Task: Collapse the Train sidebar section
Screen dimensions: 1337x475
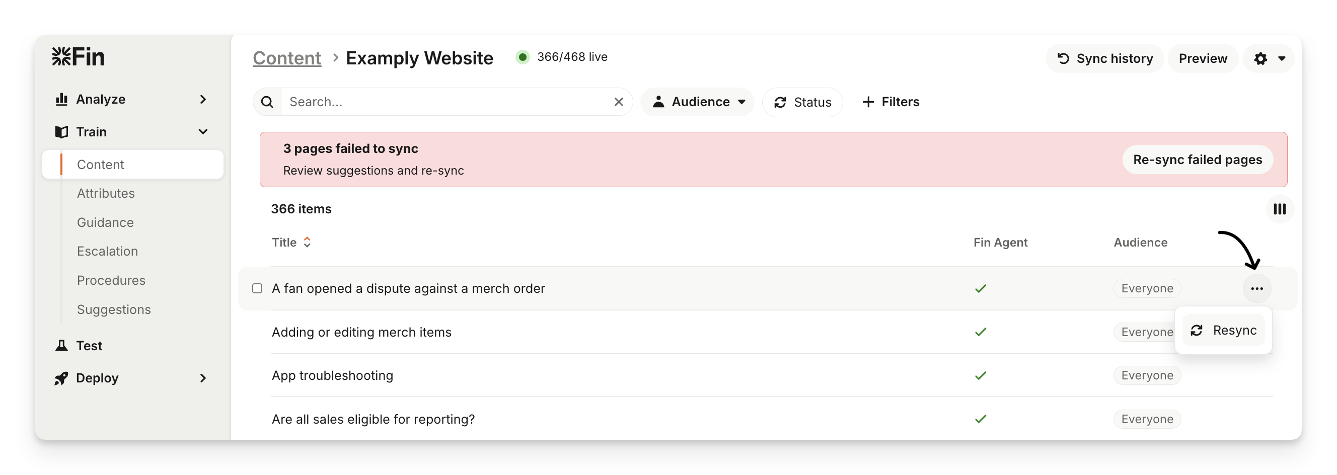Action: point(203,132)
